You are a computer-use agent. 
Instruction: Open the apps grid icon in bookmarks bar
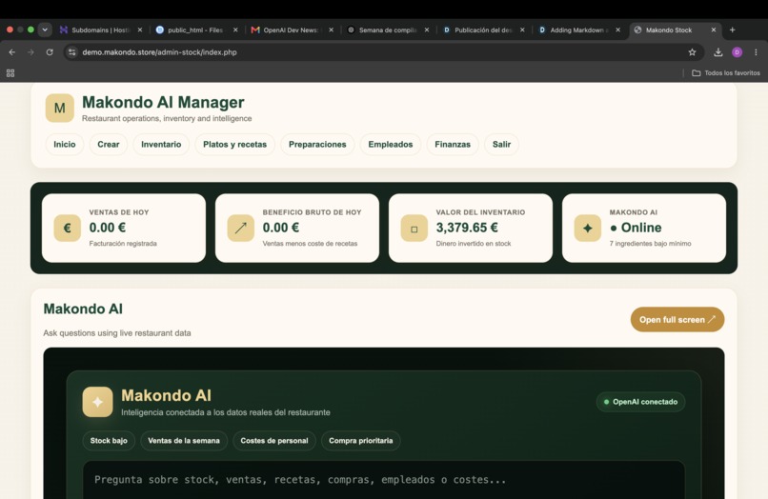[x=10, y=73]
